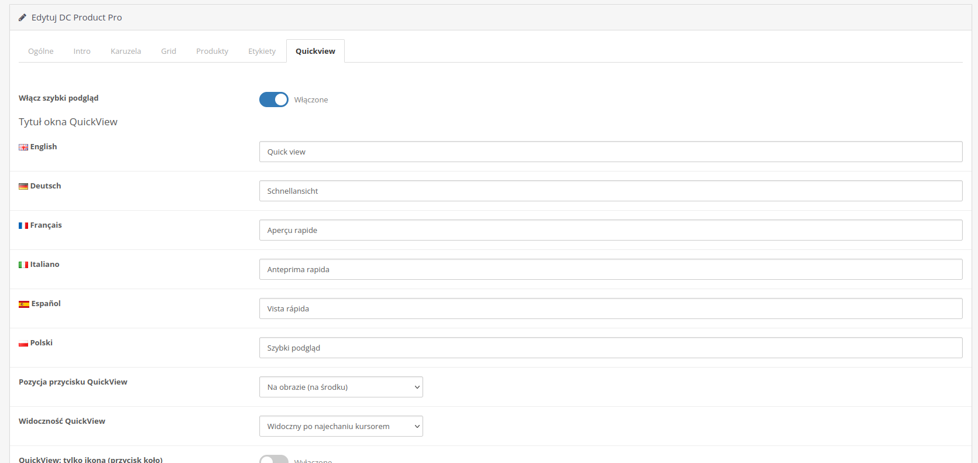The height and width of the screenshot is (463, 978).
Task: Switch to the Intro tab
Action: coord(82,52)
